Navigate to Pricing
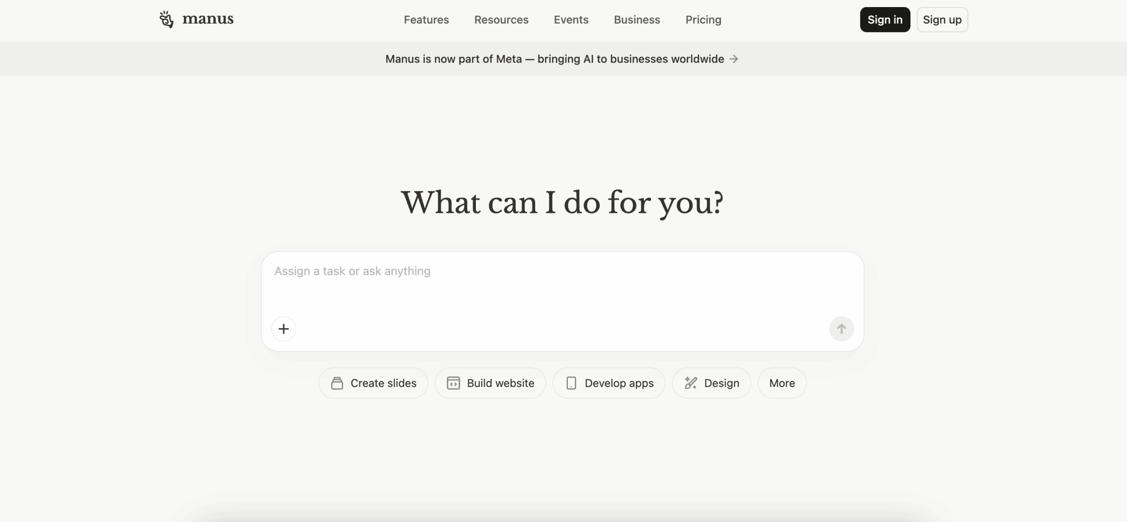The image size is (1127, 522). pos(703,20)
